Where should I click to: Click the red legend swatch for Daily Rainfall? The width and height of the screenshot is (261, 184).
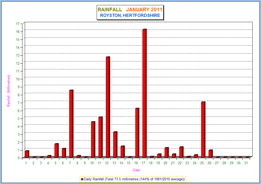point(82,179)
